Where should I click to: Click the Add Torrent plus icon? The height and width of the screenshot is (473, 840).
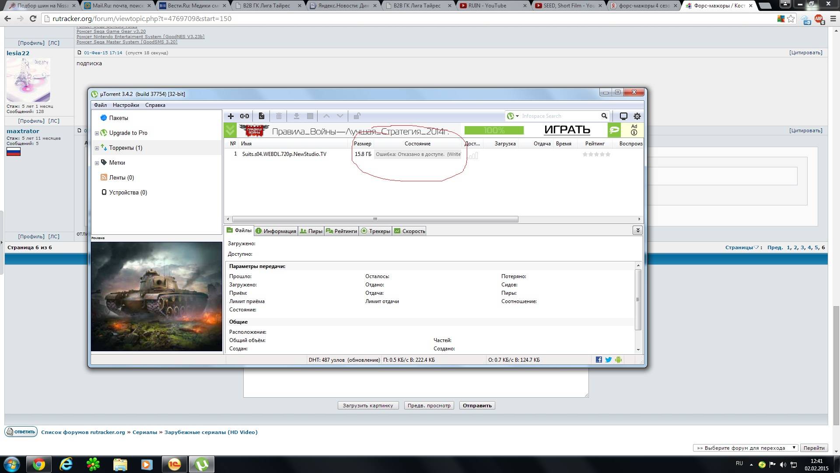231,116
